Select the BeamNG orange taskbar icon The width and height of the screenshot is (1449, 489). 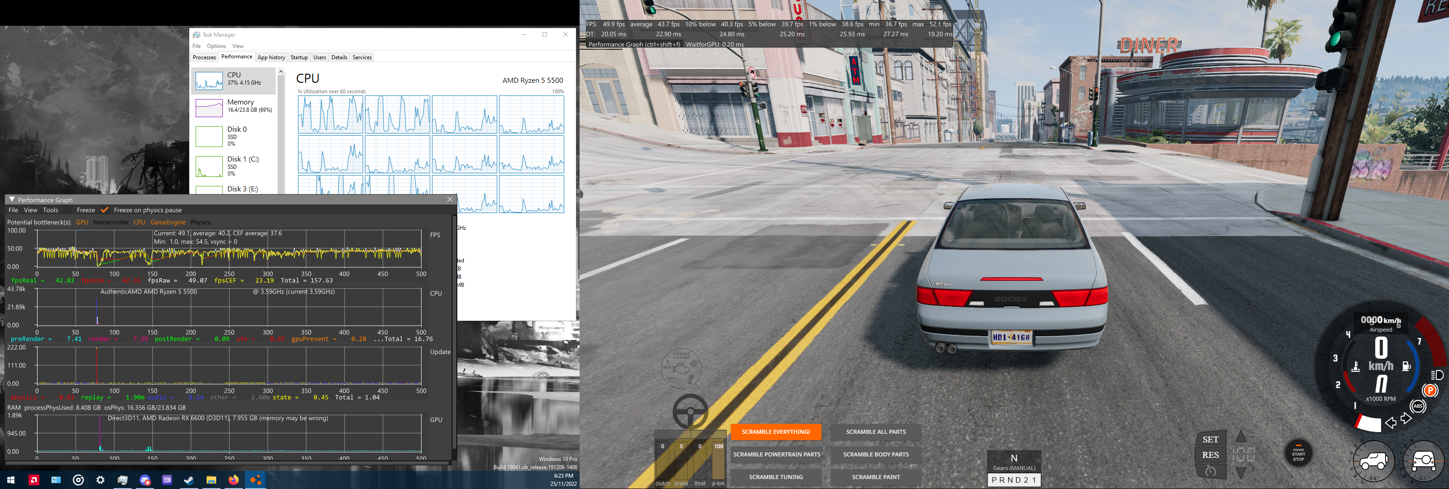click(x=255, y=480)
